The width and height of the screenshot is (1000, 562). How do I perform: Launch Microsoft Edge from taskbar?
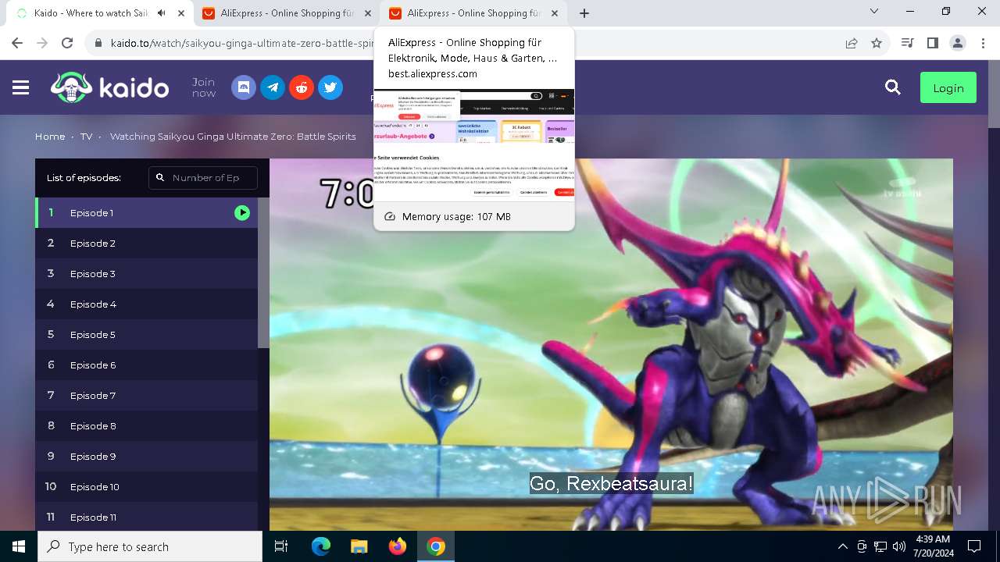(321, 546)
